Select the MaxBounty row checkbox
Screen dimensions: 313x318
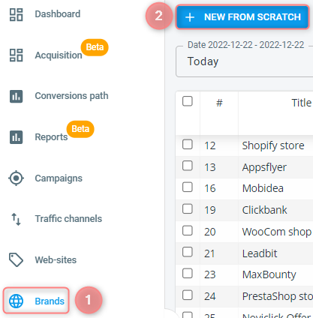pyautogui.click(x=188, y=273)
